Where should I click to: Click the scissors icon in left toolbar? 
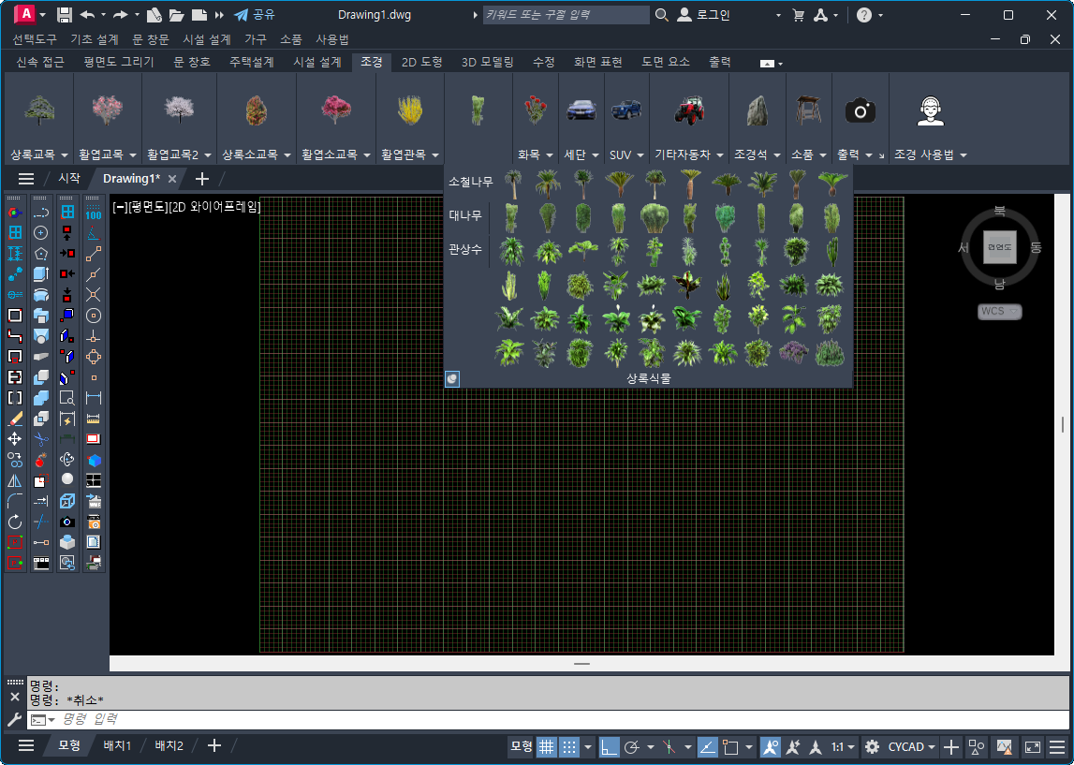click(x=41, y=438)
